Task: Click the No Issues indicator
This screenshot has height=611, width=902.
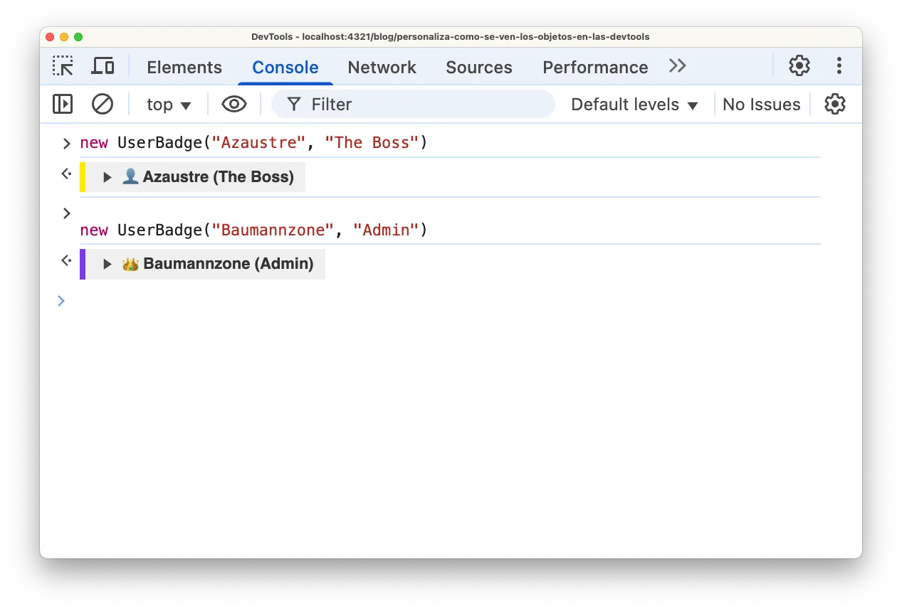Action: pyautogui.click(x=761, y=105)
